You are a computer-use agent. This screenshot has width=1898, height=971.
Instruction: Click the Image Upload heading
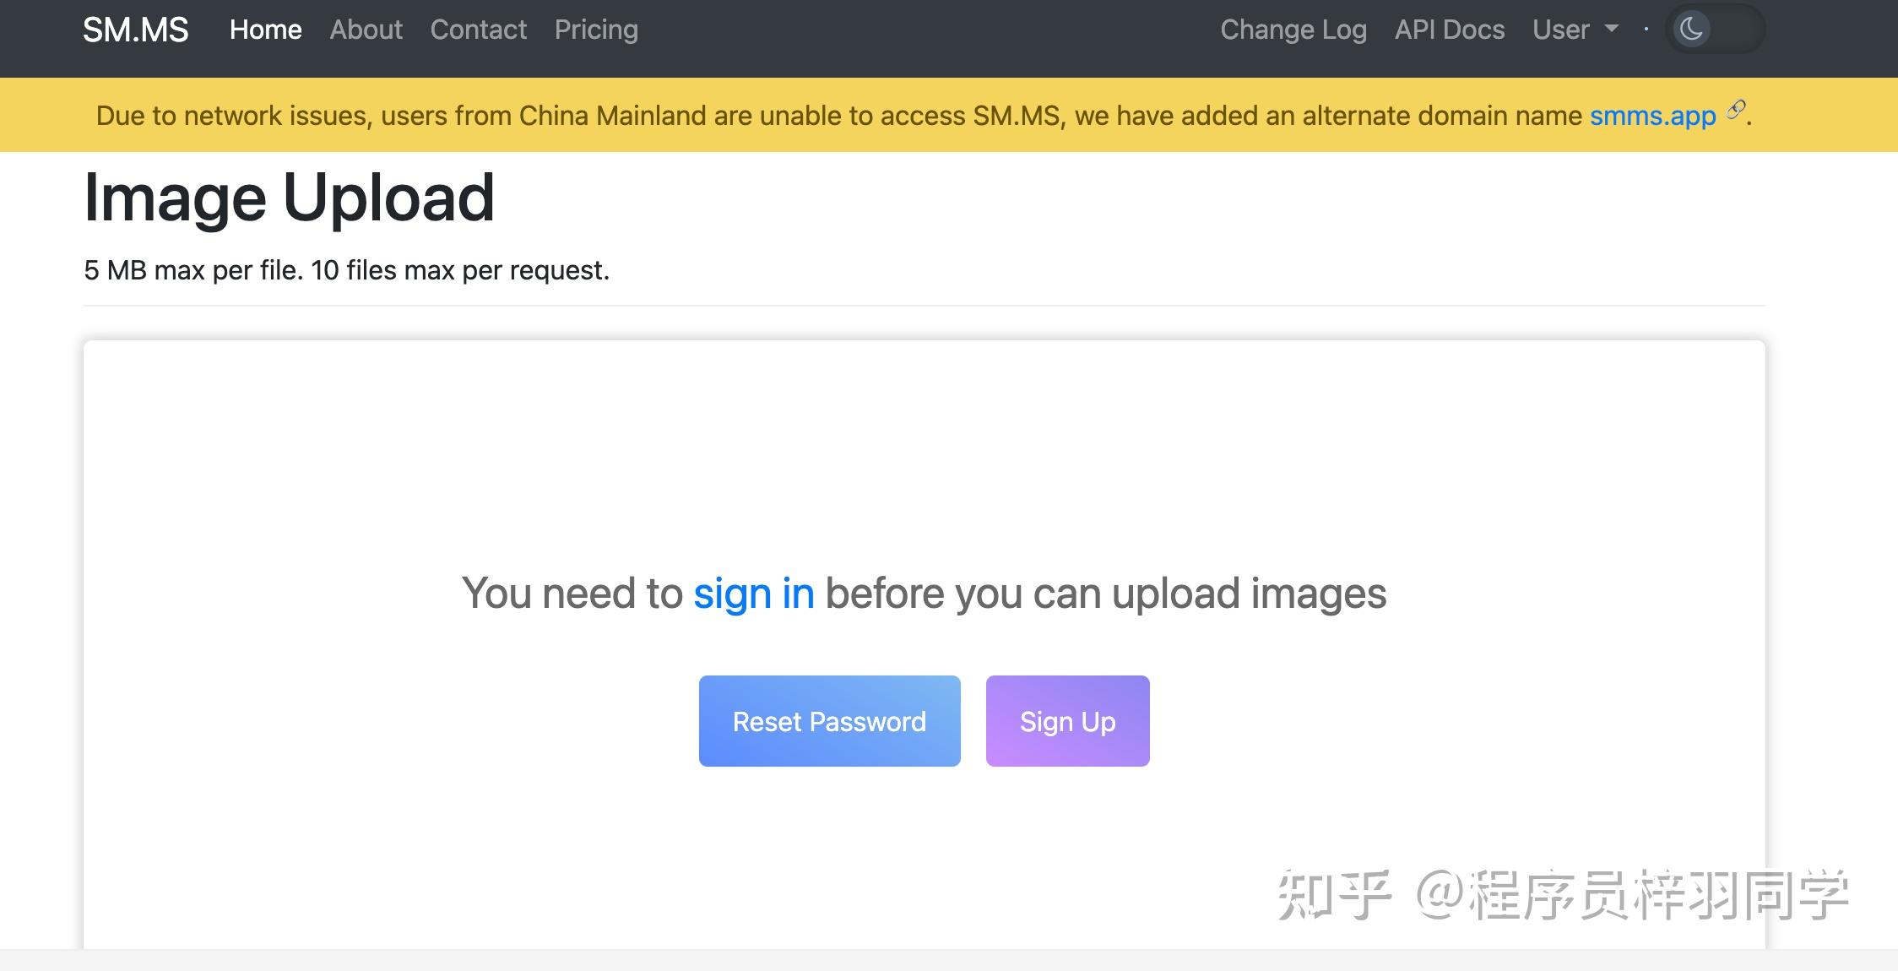[289, 198]
